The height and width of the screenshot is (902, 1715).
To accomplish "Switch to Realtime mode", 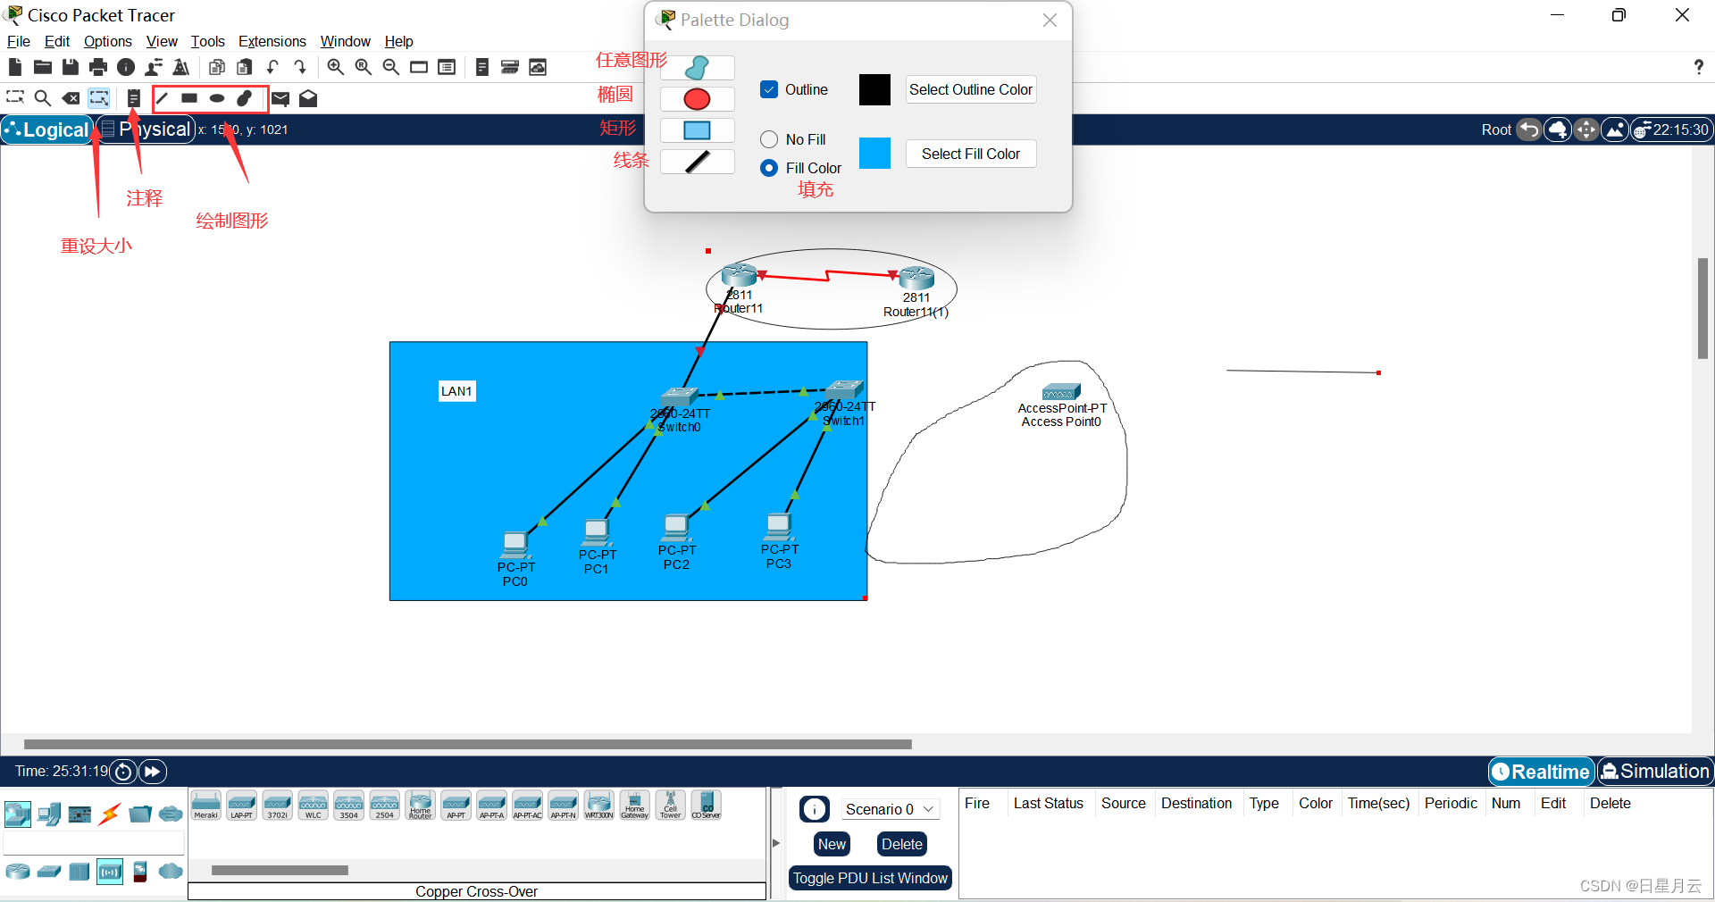I will (1542, 772).
